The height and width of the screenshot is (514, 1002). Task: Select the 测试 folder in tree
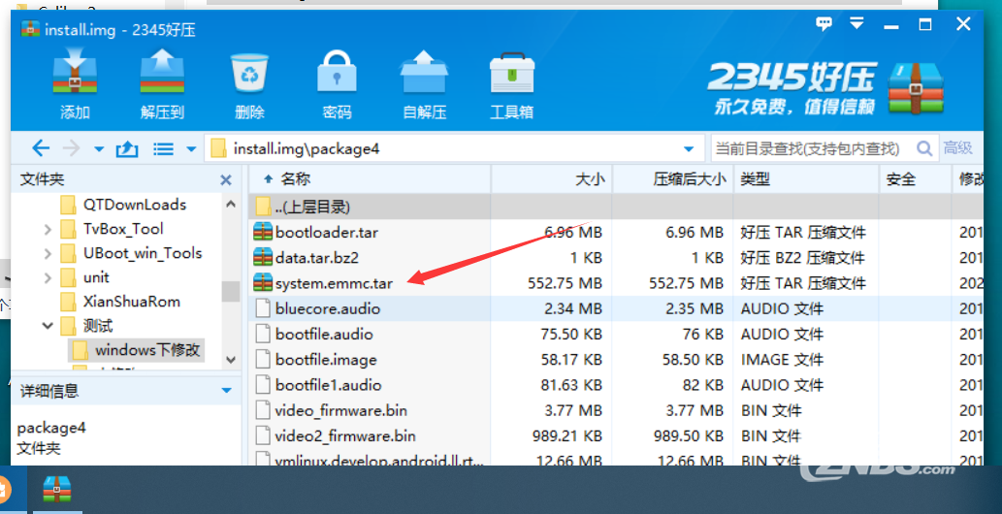pos(98,326)
